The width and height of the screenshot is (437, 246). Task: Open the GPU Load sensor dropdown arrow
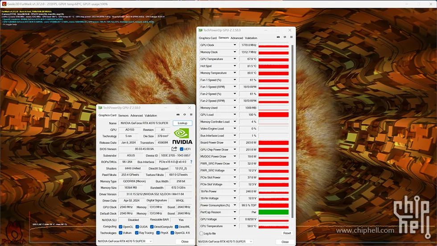click(x=235, y=115)
